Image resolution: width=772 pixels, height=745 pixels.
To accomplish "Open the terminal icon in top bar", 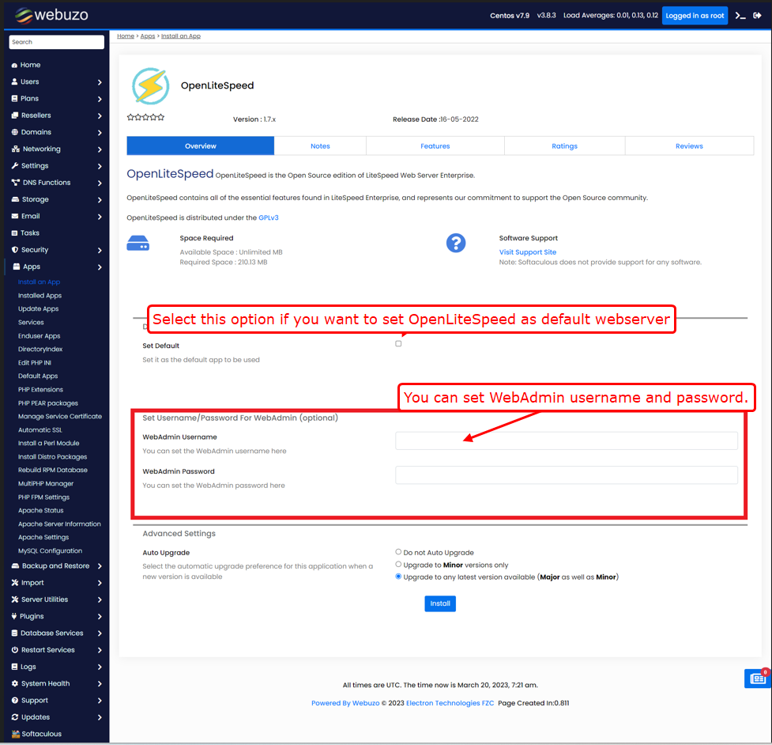I will tap(740, 16).
